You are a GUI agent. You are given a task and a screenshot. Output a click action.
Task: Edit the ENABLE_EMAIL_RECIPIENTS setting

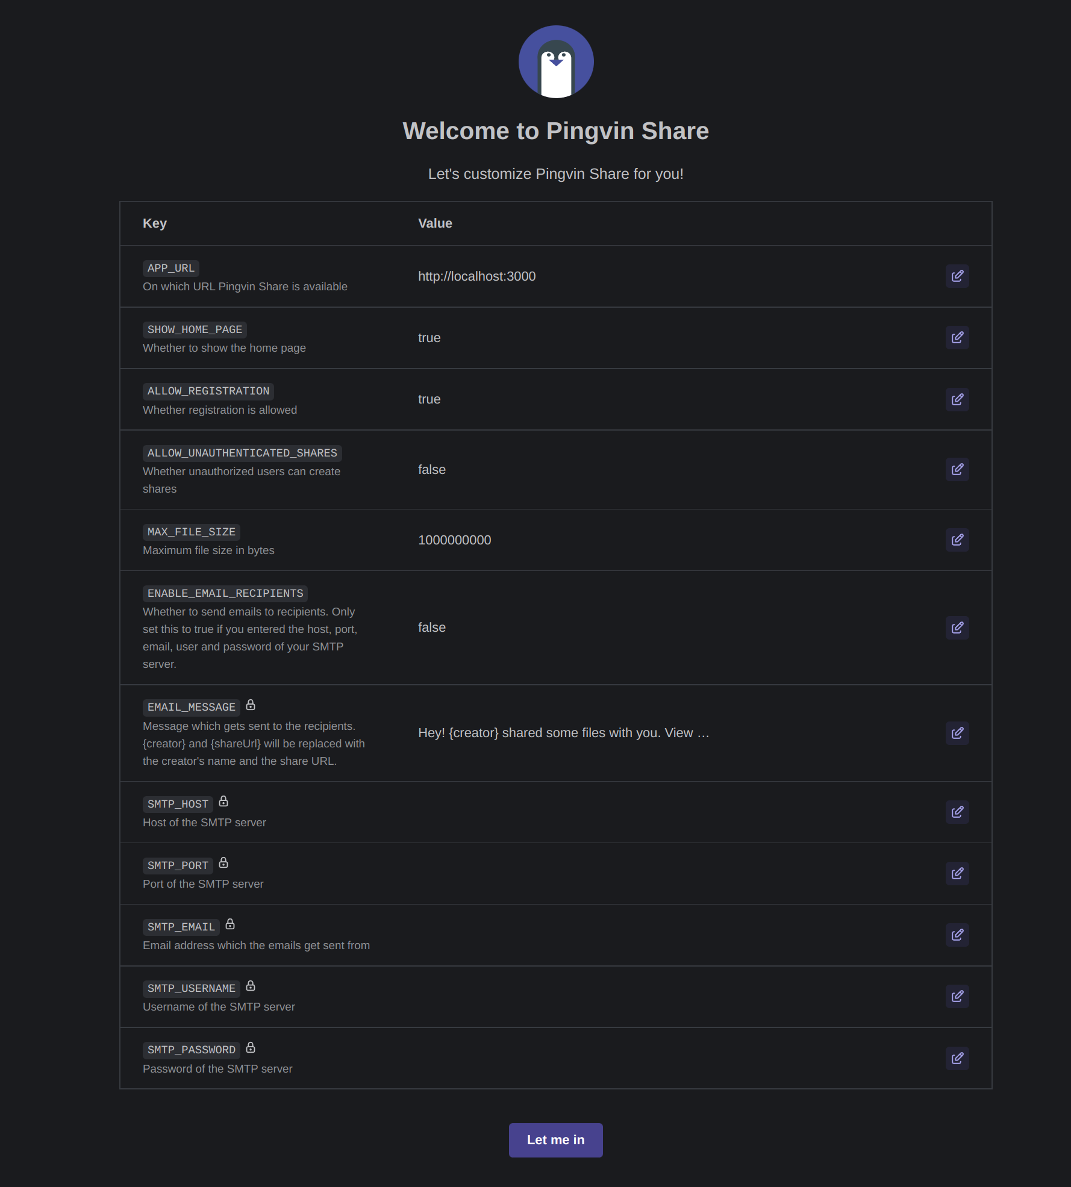(x=957, y=628)
